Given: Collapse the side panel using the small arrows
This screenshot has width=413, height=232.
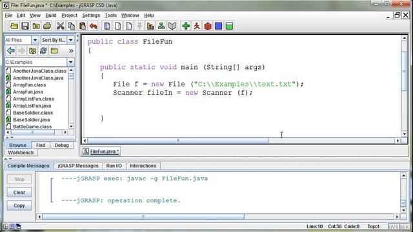Looking at the screenshot, I should coord(77,38).
